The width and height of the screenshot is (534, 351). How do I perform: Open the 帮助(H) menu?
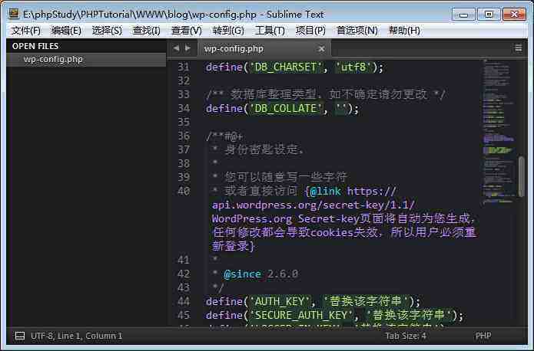tap(404, 31)
